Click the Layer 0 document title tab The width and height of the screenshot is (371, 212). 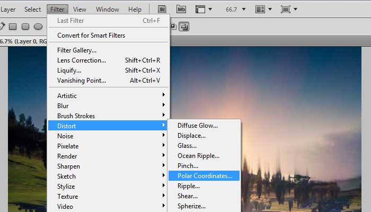23,41
